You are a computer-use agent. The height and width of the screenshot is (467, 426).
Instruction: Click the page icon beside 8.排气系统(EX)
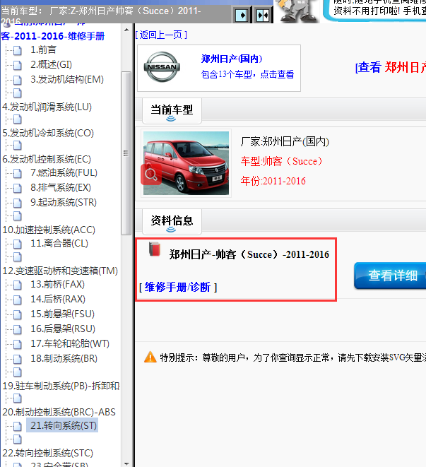18,188
